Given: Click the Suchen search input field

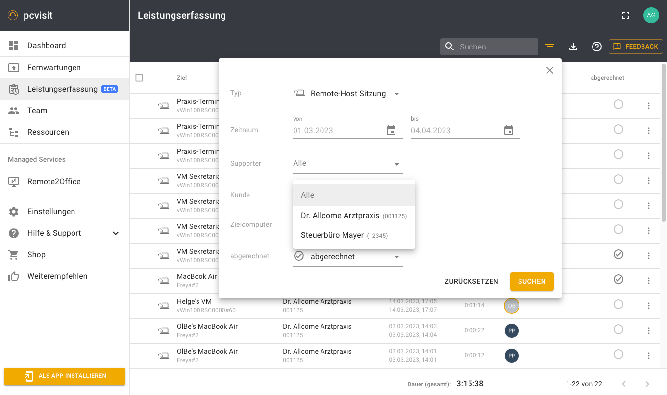Looking at the screenshot, I should [x=495, y=47].
